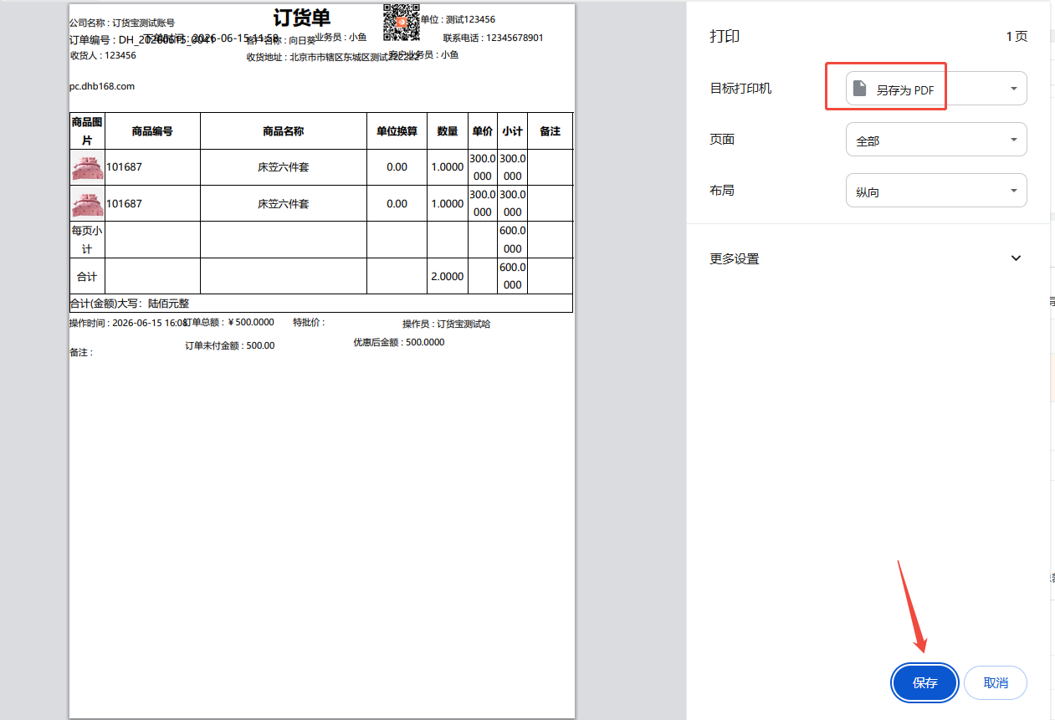Click 合计(金额)大写: 陆佰元整 line
The height and width of the screenshot is (720, 1055).
pyautogui.click(x=130, y=304)
